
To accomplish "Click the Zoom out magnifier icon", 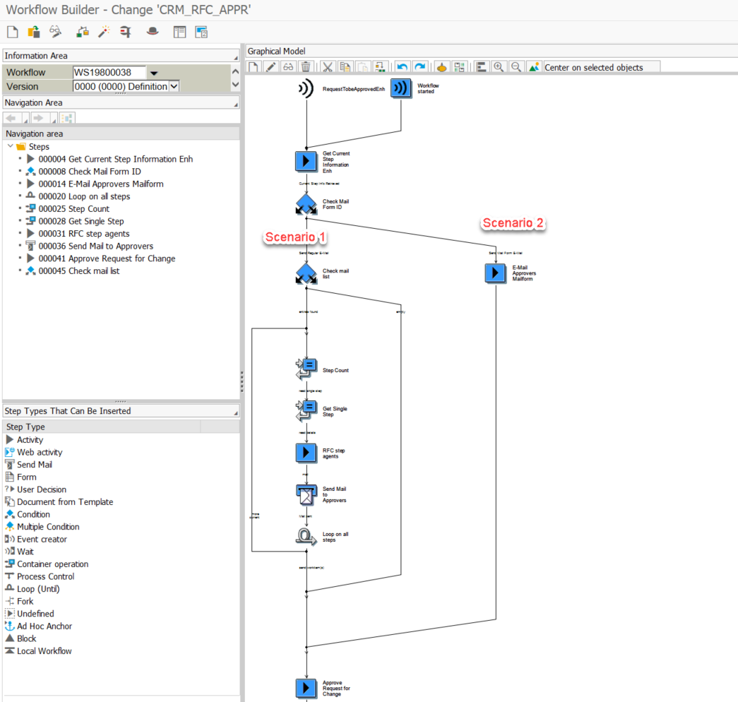I will [516, 67].
